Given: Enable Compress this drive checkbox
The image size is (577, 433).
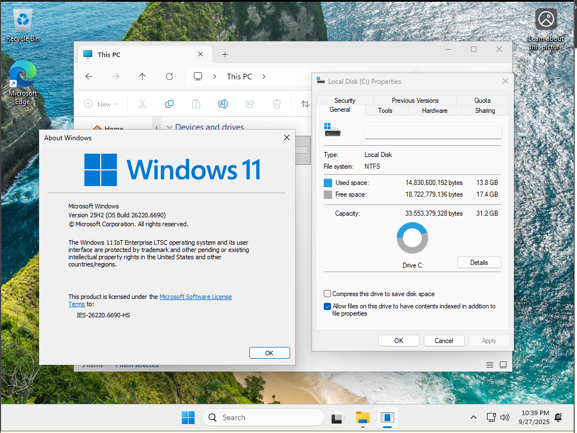Looking at the screenshot, I should tap(327, 294).
